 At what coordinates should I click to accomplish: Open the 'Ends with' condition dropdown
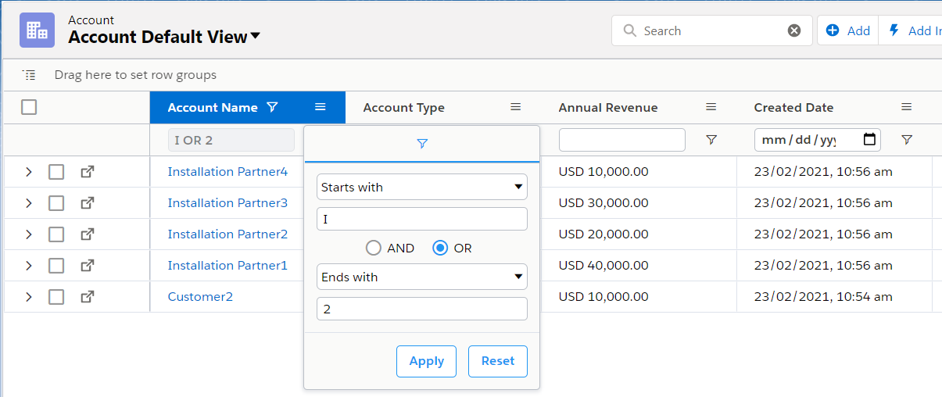pyautogui.click(x=421, y=277)
